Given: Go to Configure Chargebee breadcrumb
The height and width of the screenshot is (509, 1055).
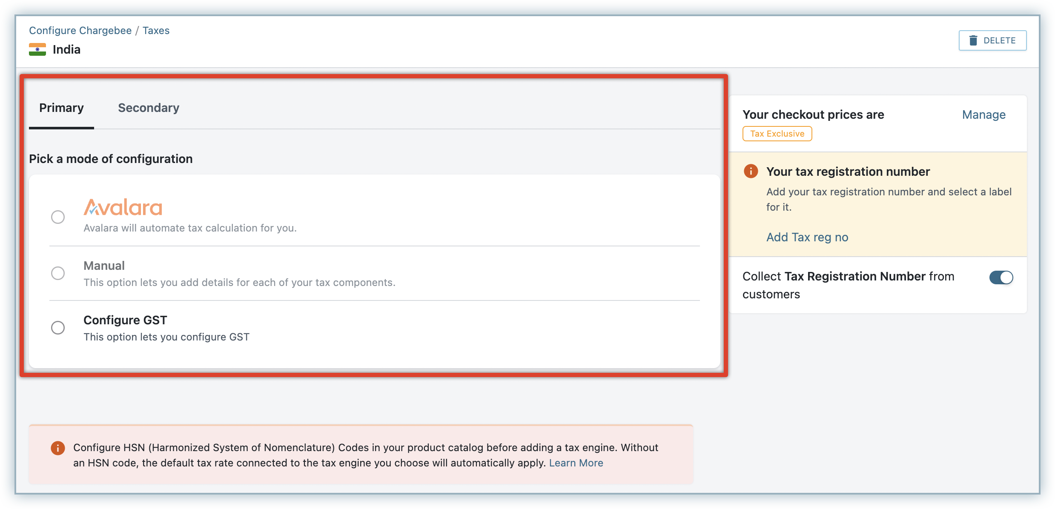Looking at the screenshot, I should [x=80, y=31].
